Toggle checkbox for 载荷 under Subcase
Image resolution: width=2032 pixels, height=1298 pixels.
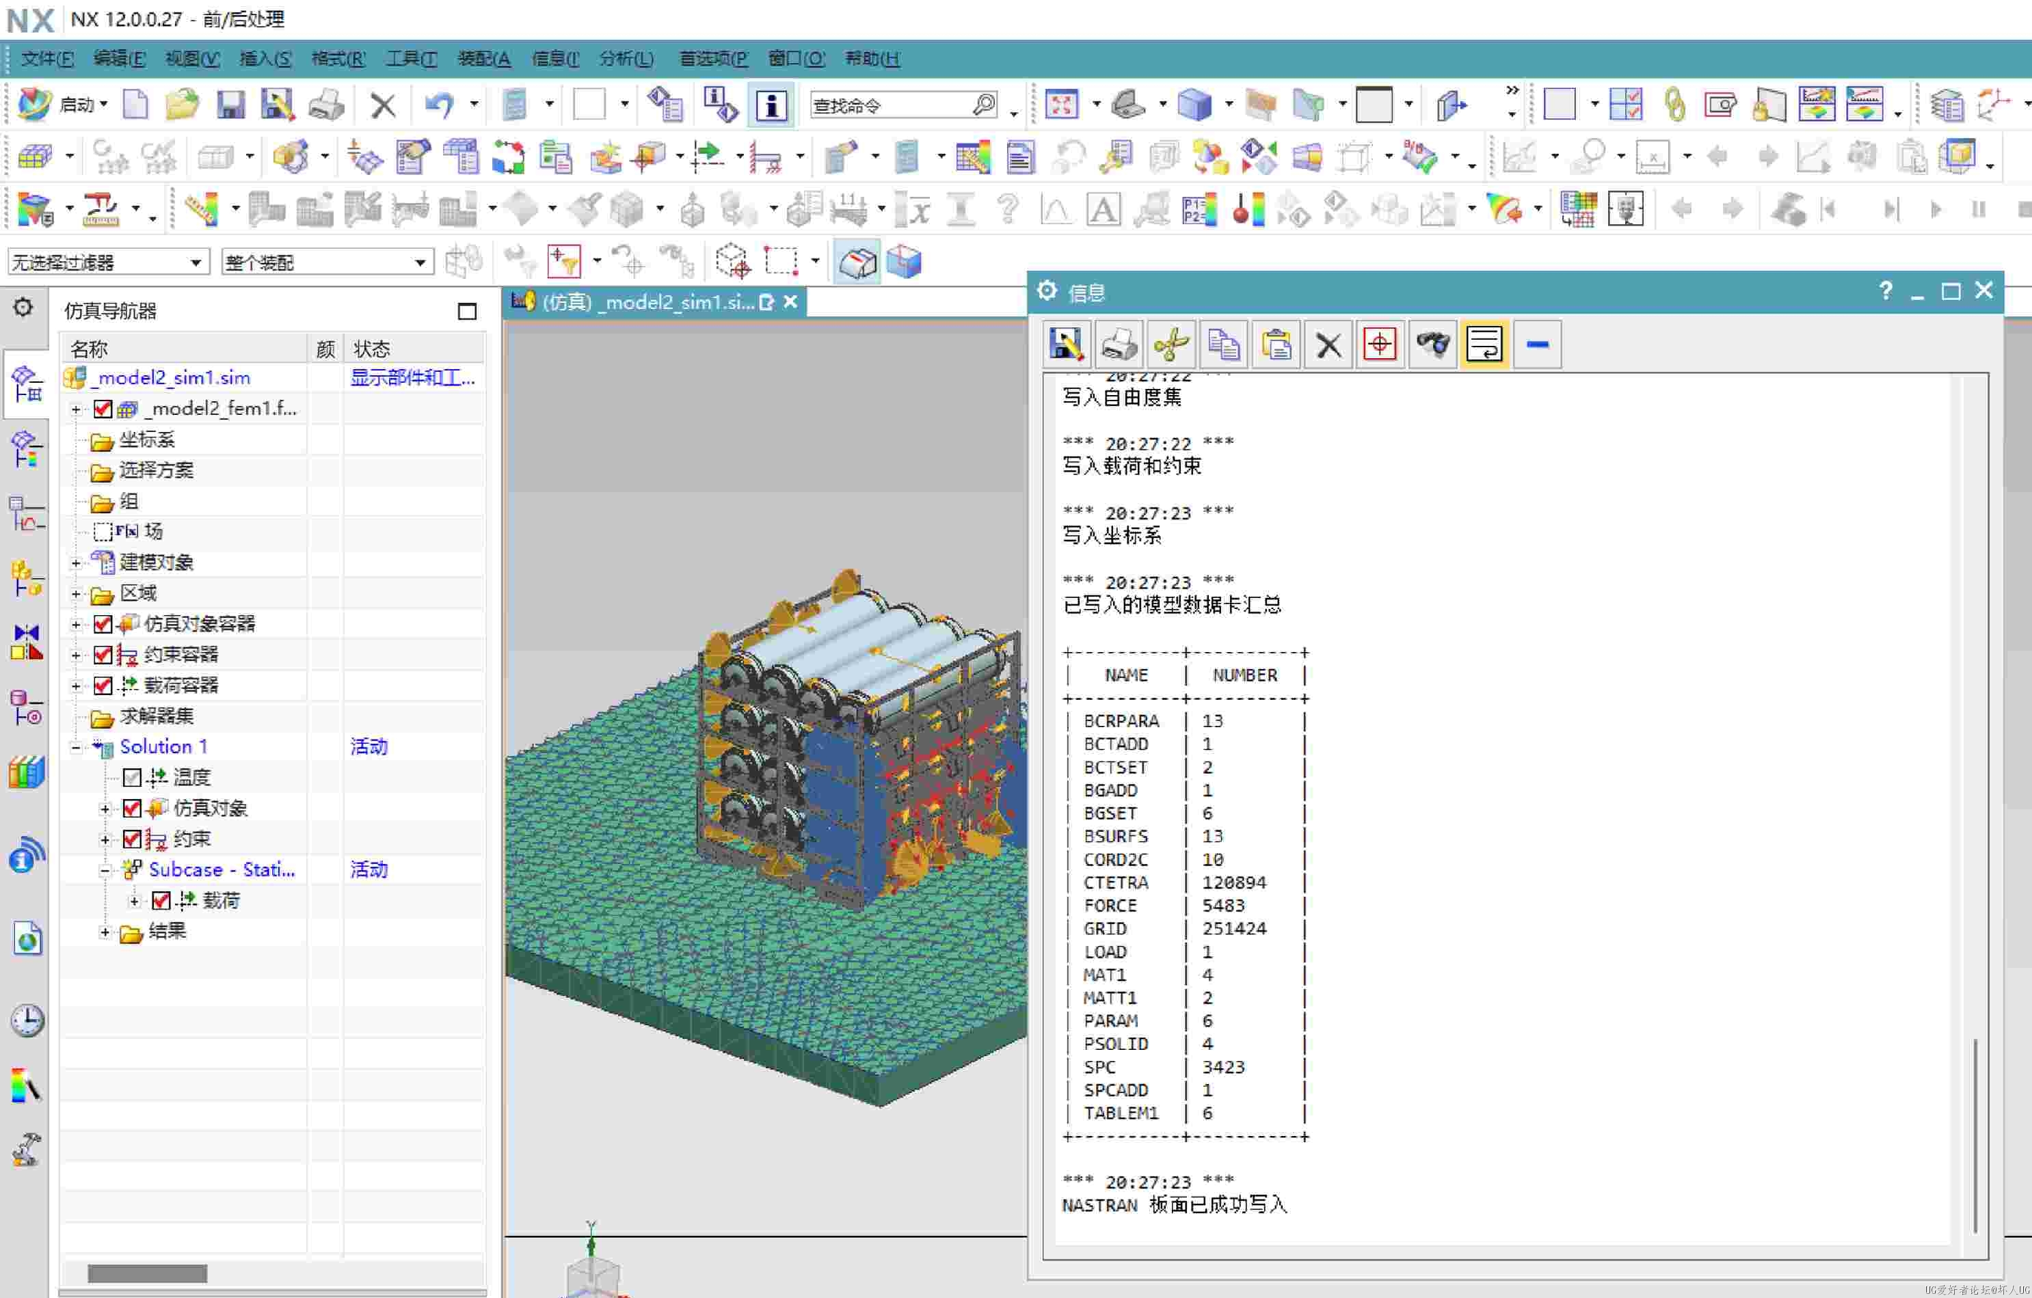click(x=161, y=901)
